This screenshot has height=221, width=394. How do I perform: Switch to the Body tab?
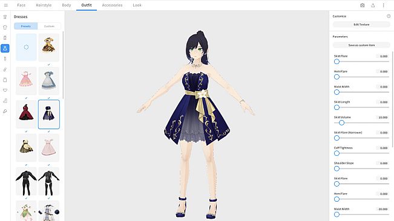pyautogui.click(x=67, y=5)
